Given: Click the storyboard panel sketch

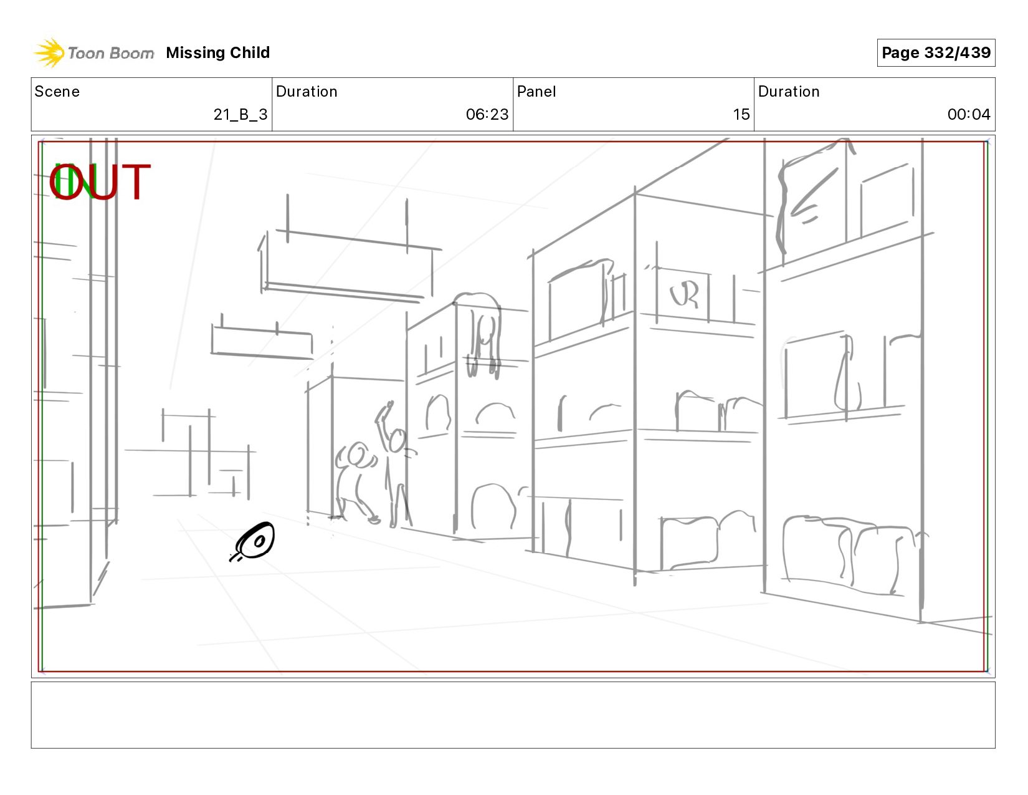Looking at the screenshot, I should [x=513, y=407].
